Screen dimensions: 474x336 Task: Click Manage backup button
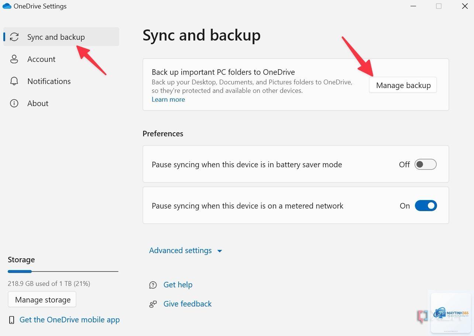click(403, 85)
